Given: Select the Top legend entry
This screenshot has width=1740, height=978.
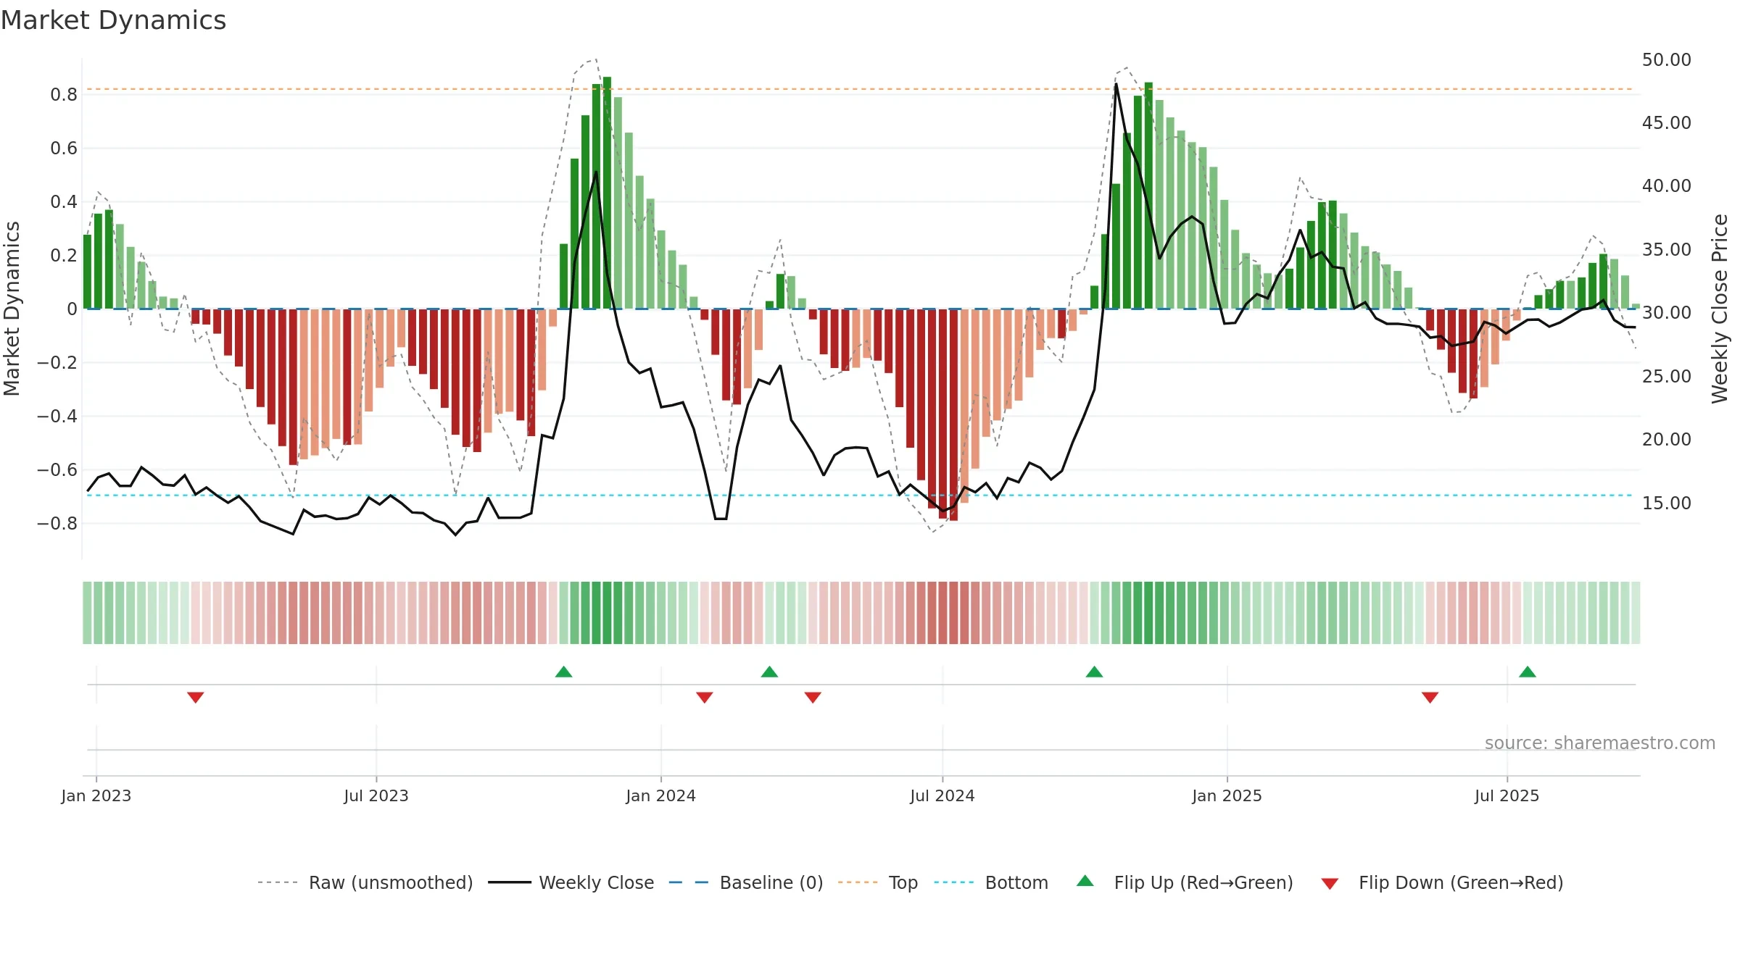Looking at the screenshot, I should click(x=878, y=882).
